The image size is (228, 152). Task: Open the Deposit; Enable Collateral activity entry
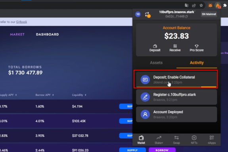[176, 79]
